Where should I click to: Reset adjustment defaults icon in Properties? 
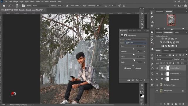(x=137, y=80)
